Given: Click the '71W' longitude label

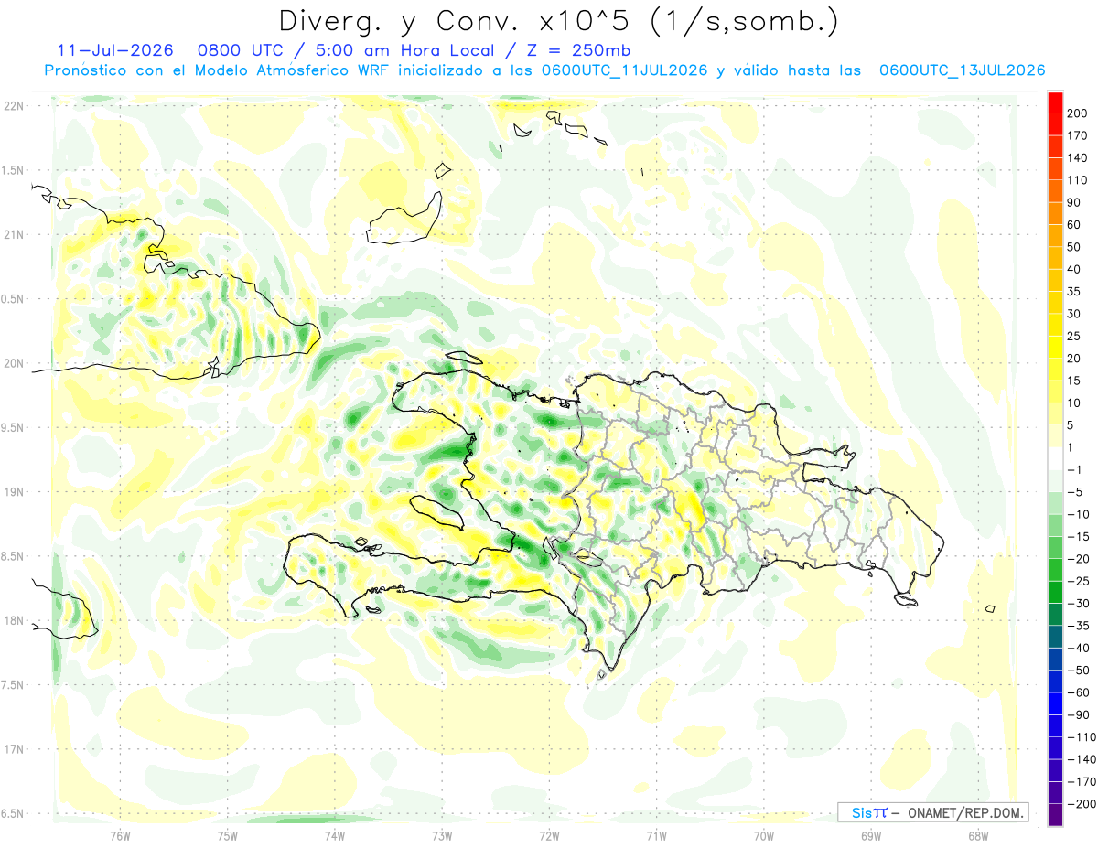Looking at the screenshot, I should point(656,835).
